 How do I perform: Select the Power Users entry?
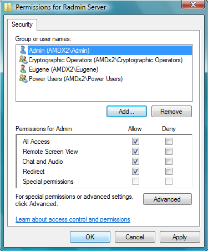pyautogui.click(x=75, y=79)
